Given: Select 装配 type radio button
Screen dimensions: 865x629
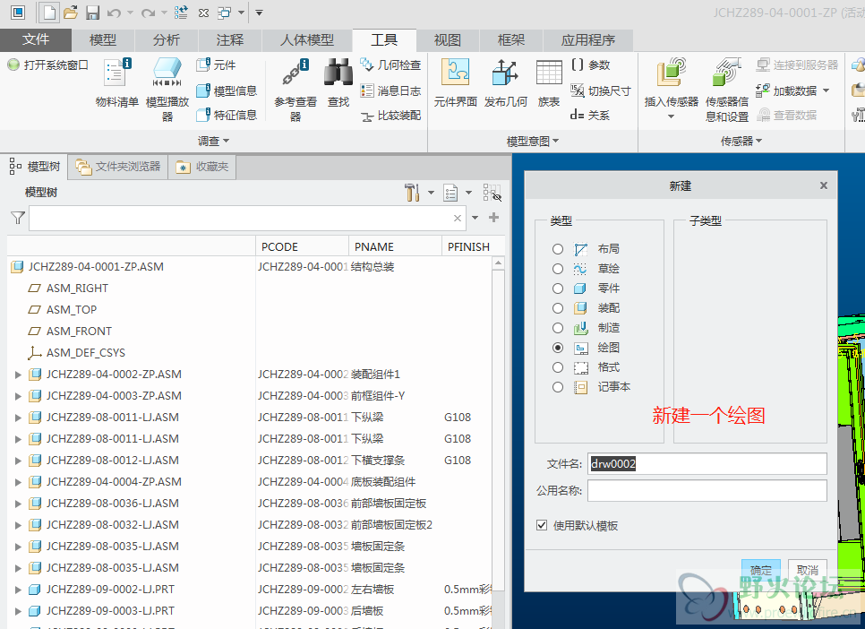Looking at the screenshot, I should tap(558, 308).
